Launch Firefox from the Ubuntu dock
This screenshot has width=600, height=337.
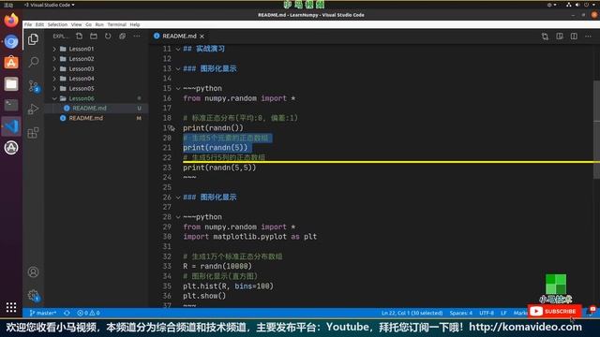(x=11, y=20)
